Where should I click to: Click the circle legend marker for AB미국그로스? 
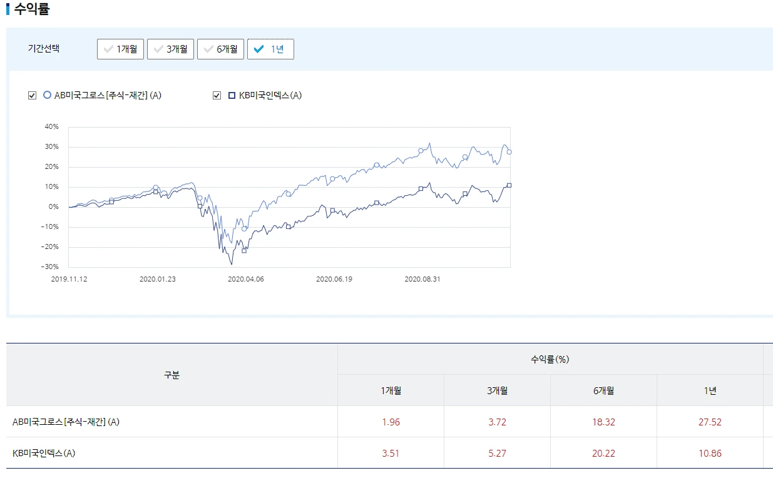[46, 94]
